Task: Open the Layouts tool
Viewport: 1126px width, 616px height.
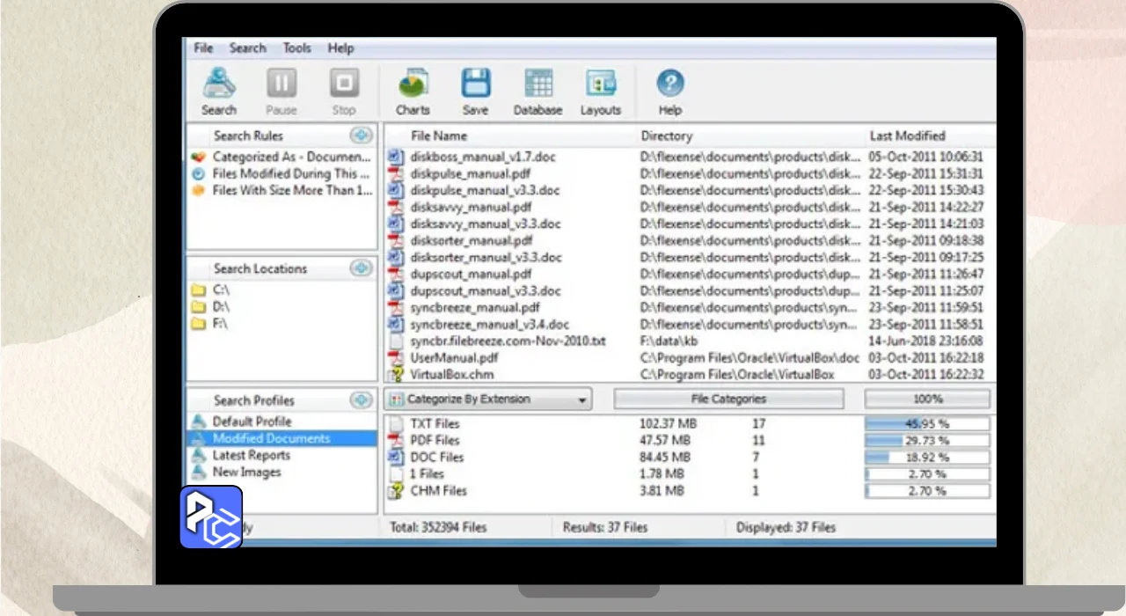Action: point(600,85)
